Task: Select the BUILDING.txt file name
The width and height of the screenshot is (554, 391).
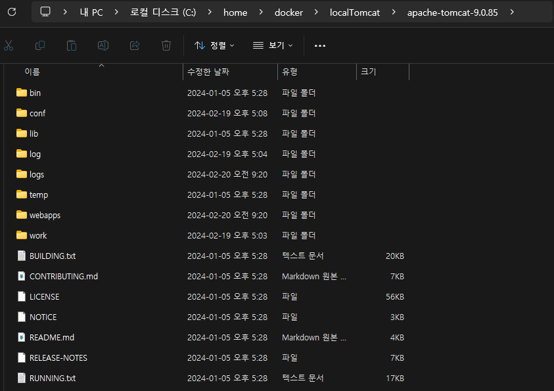Action: 53,256
